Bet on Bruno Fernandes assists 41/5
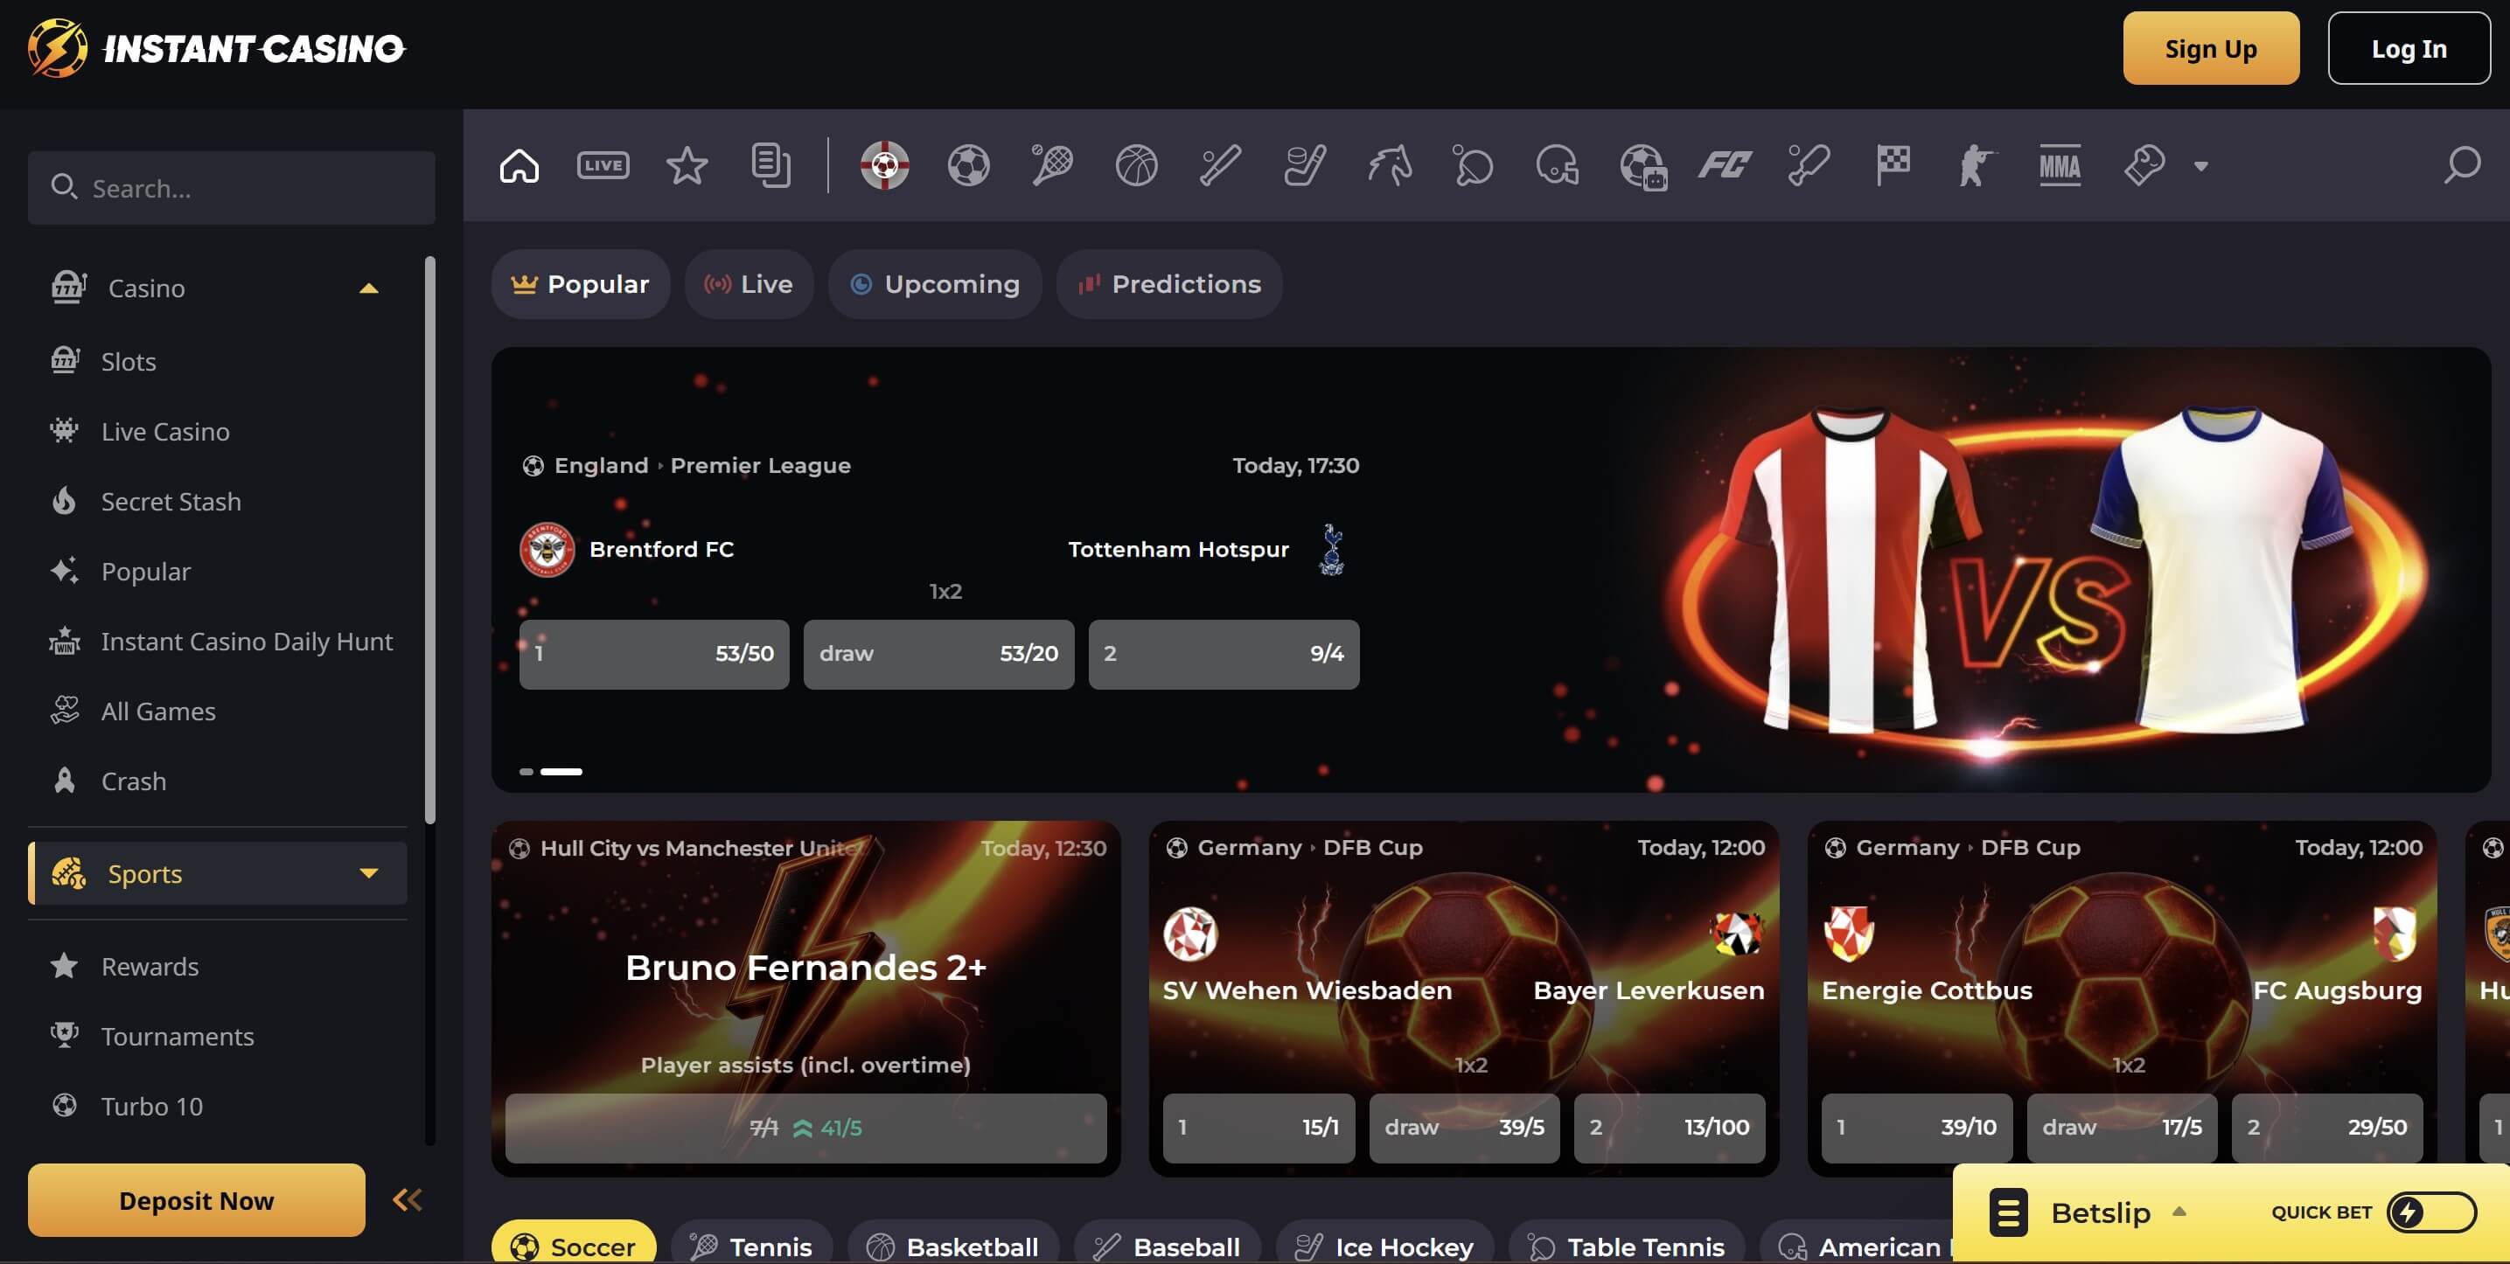 pos(805,1129)
